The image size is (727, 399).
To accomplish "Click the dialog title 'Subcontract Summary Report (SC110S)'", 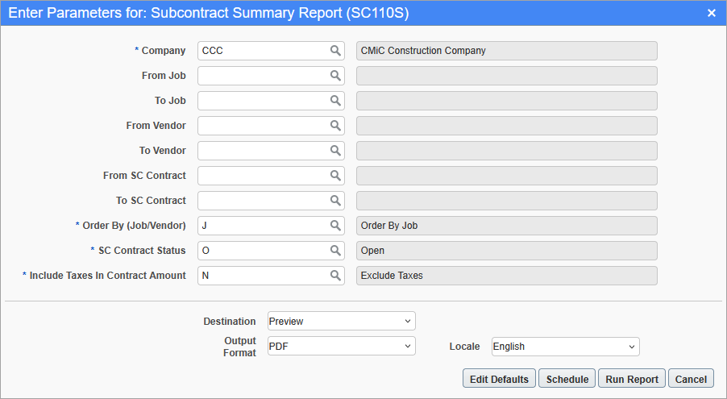I will pyautogui.click(x=280, y=13).
